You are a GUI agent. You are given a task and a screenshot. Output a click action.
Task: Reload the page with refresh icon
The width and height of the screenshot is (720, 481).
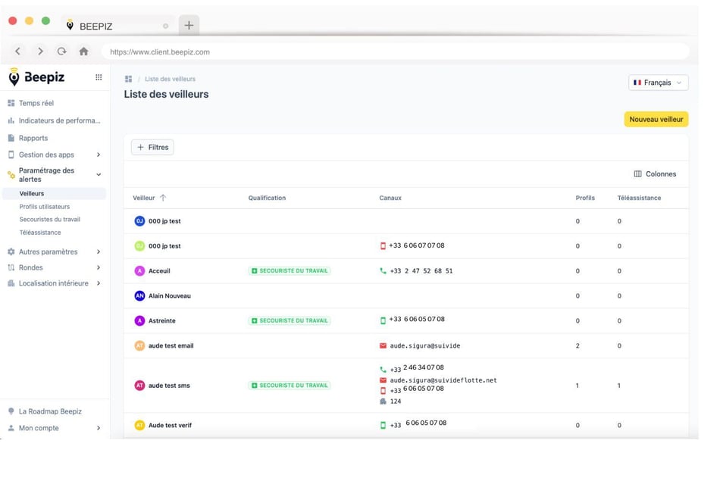click(62, 51)
